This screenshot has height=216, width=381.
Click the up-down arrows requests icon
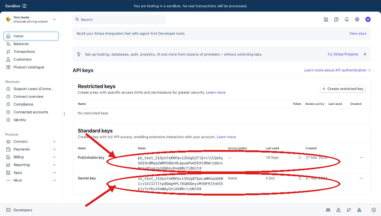click(x=349, y=210)
